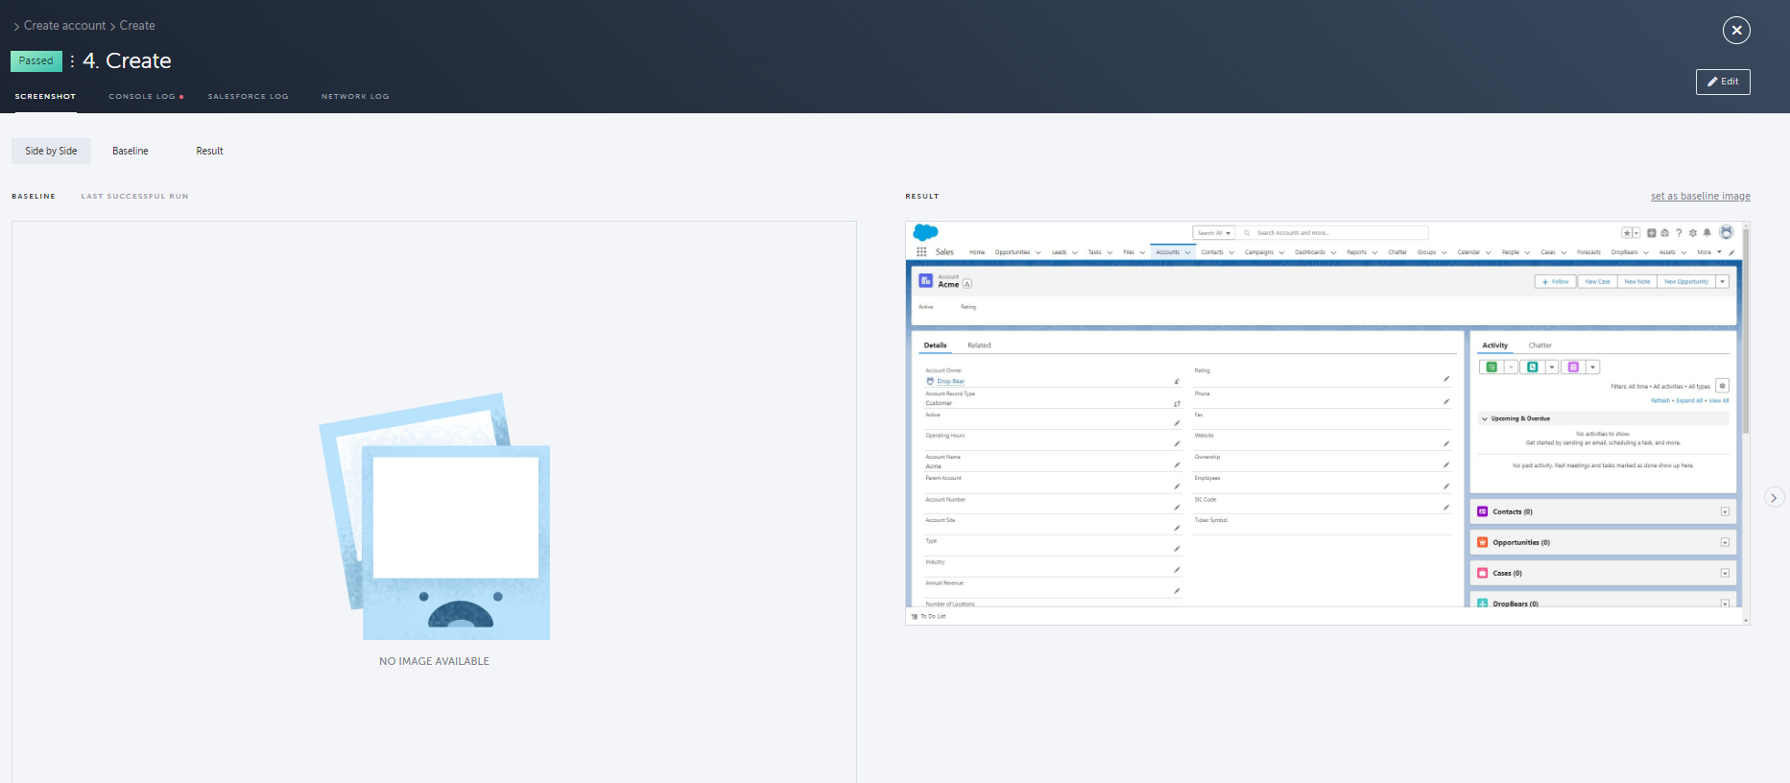Image resolution: width=1790 pixels, height=783 pixels.
Task: Switch to the Baseline view
Action: [x=131, y=151]
